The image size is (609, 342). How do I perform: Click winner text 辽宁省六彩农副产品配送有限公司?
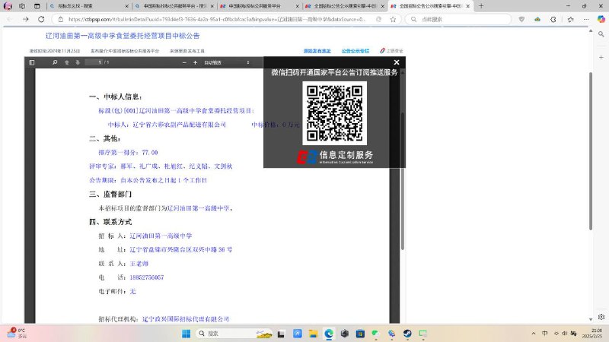pyautogui.click(x=180, y=125)
